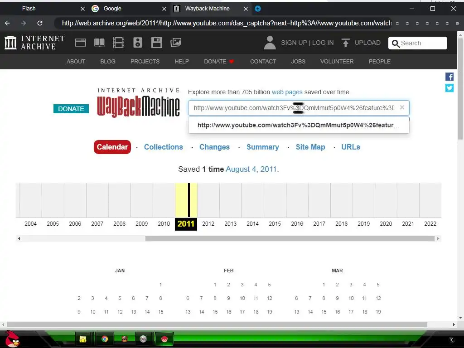Select year 2010 on the timeline
Viewport: 464px width, 348px height.
(x=164, y=224)
